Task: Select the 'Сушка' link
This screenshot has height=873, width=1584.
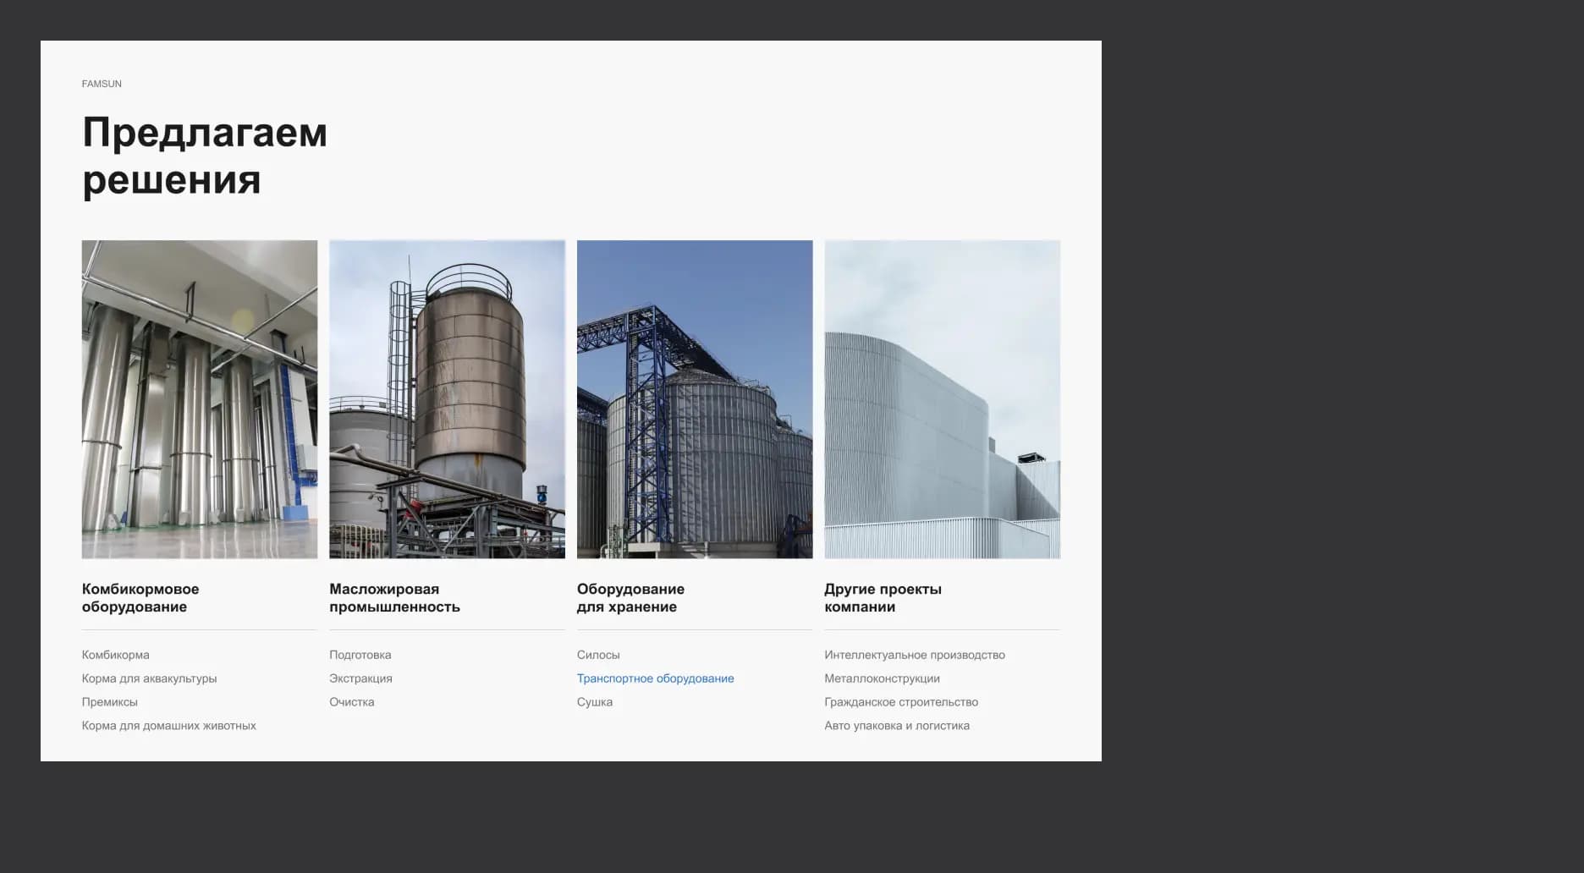Action: [x=595, y=702]
